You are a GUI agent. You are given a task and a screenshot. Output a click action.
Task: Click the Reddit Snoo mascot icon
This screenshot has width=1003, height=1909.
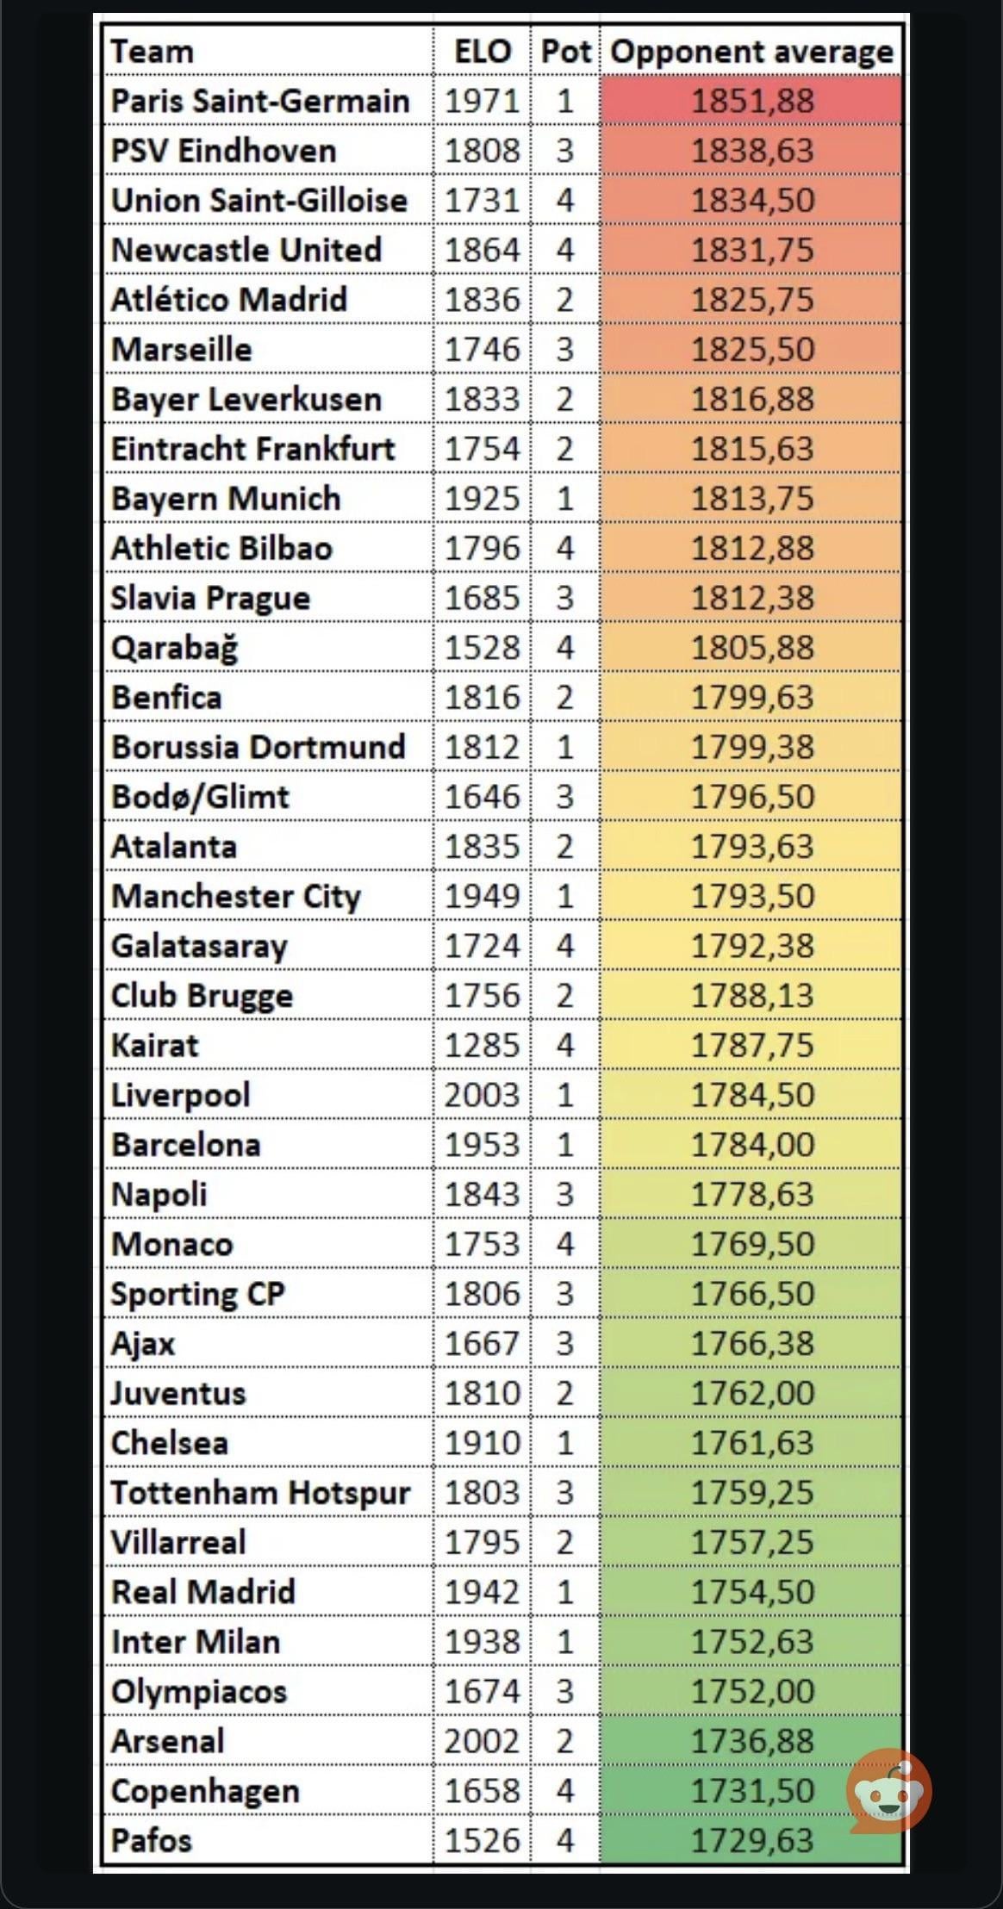click(x=888, y=1791)
